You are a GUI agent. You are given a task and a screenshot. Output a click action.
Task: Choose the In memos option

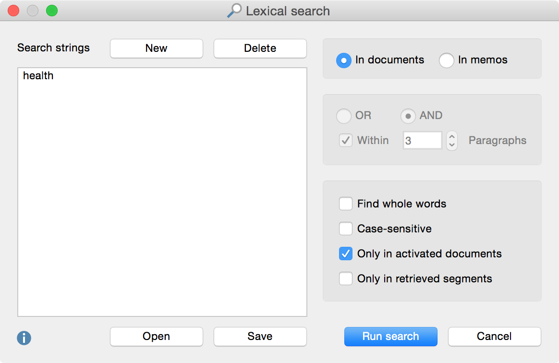[x=447, y=60]
